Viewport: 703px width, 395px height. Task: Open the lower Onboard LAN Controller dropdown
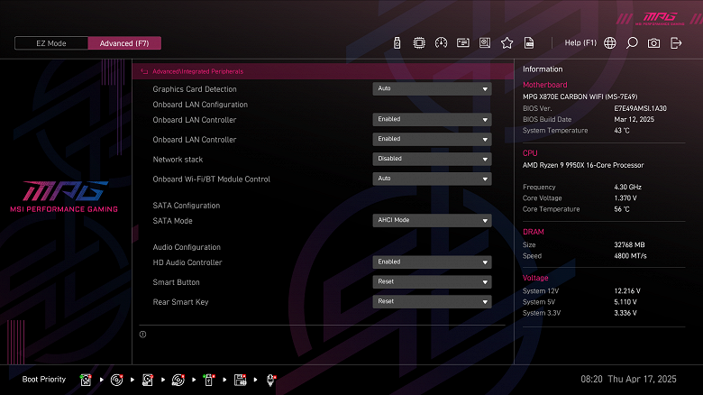432,139
